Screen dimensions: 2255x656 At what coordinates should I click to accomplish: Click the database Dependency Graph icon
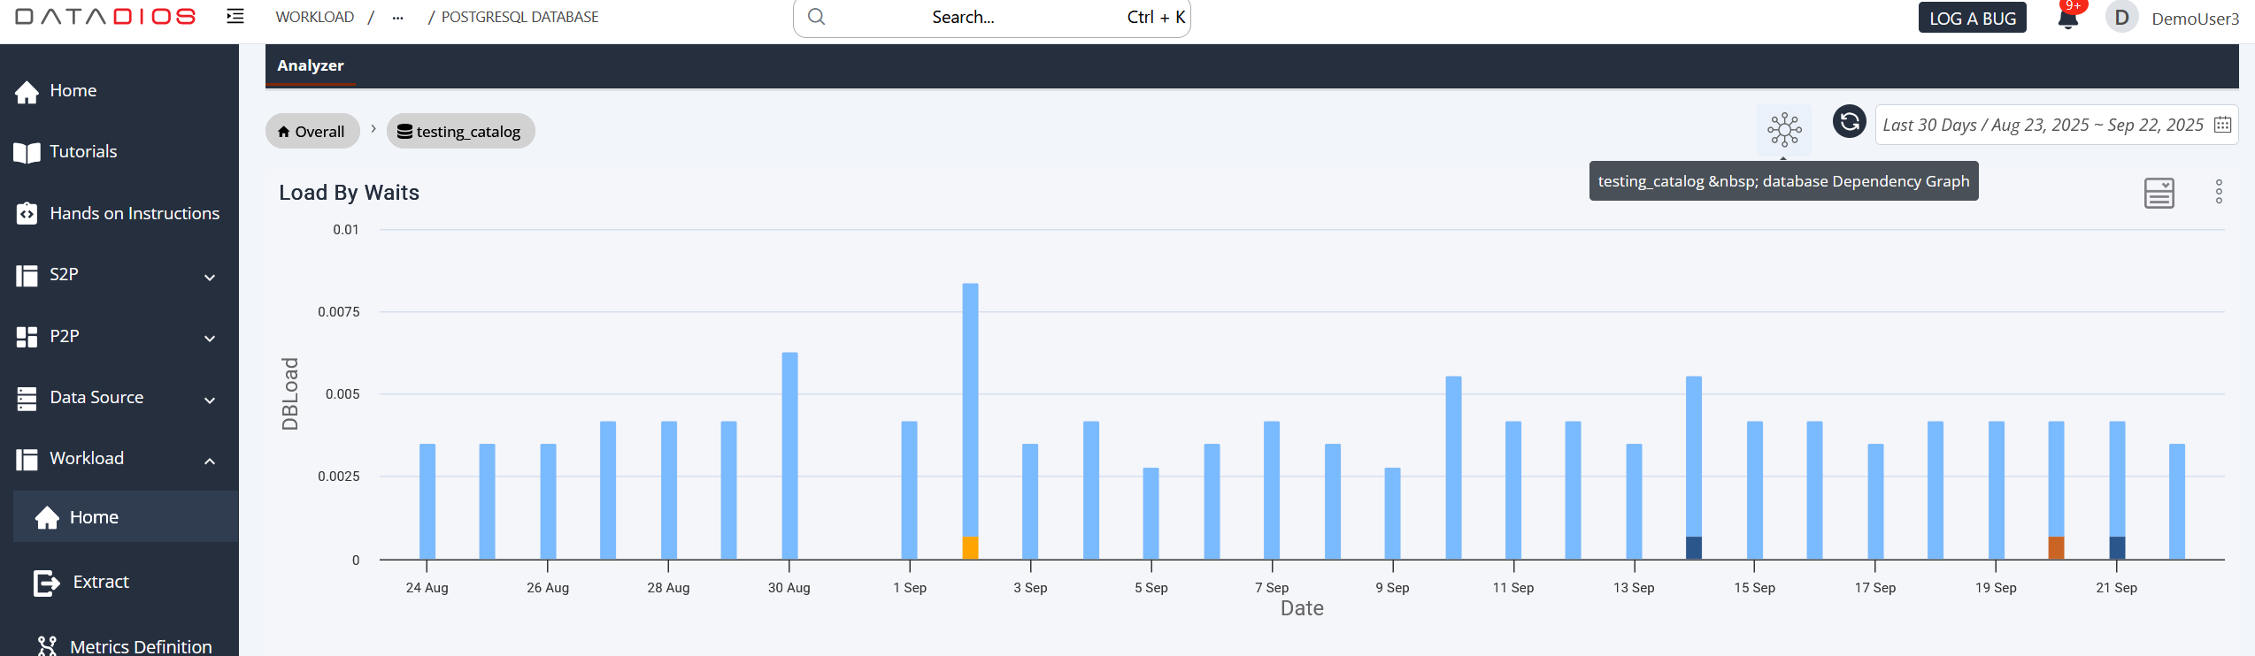[x=1783, y=130]
